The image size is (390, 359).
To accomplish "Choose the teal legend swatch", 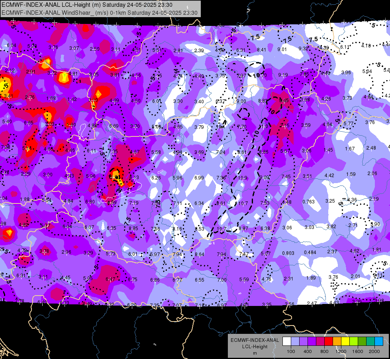I will [x=370, y=341].
